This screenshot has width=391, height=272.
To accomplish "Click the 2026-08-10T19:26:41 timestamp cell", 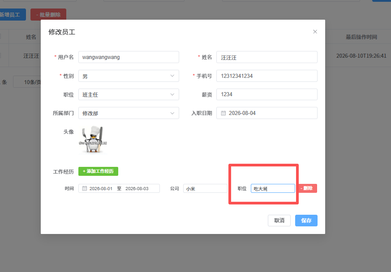I will pyautogui.click(x=361, y=55).
